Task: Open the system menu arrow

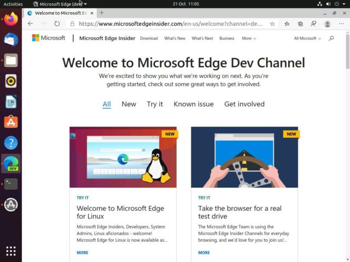Action: click(x=344, y=4)
